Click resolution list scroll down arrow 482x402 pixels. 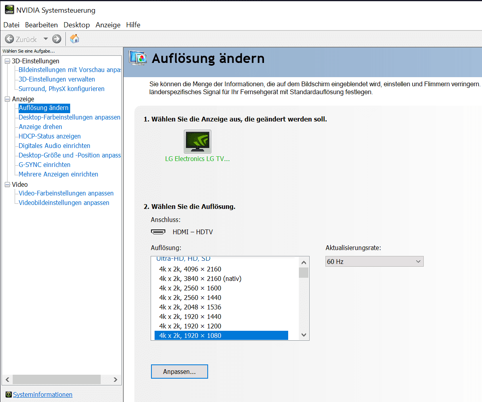(304, 335)
